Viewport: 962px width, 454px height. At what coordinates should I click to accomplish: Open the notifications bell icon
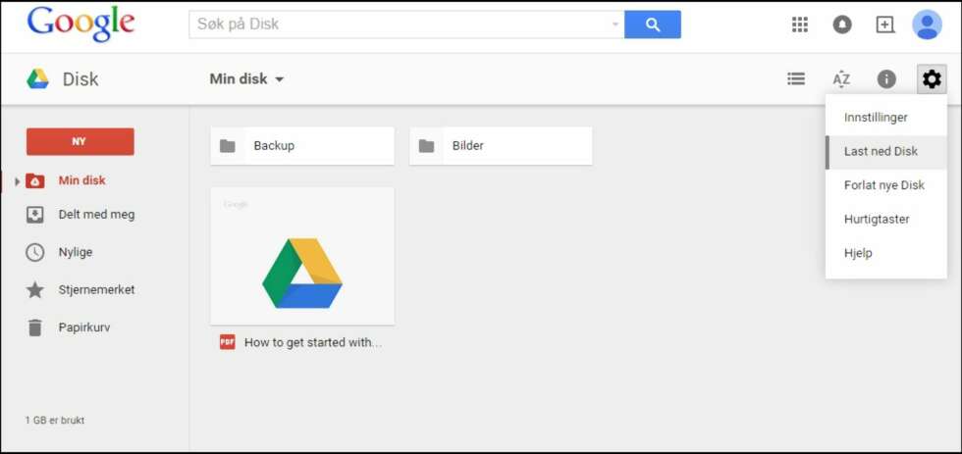(x=842, y=25)
